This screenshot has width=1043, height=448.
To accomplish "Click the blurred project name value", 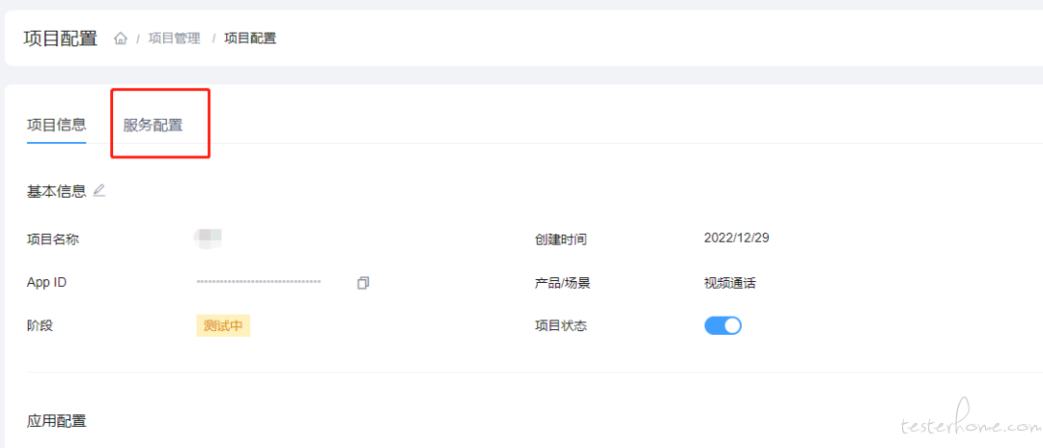I will (x=209, y=238).
